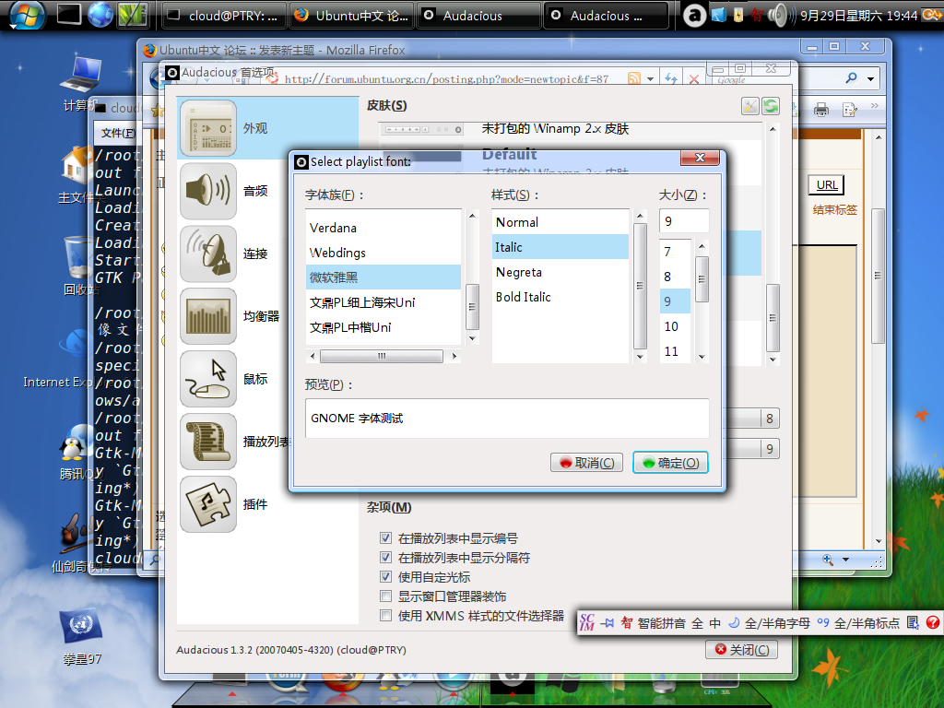Click the GNOME 字体测试 preview field

(x=507, y=418)
